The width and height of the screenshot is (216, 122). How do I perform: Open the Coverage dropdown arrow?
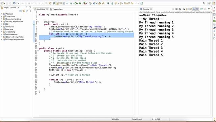[x=82, y=3]
